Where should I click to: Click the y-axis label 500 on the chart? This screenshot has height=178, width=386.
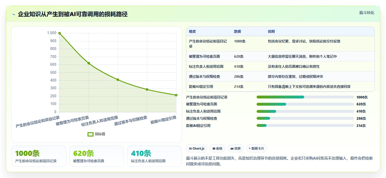(x=53, y=72)
